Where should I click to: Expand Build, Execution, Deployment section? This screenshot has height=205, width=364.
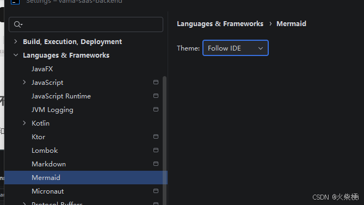(16, 41)
